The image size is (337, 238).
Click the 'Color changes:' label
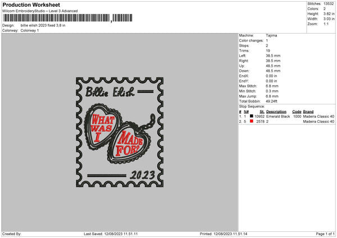(x=251, y=40)
